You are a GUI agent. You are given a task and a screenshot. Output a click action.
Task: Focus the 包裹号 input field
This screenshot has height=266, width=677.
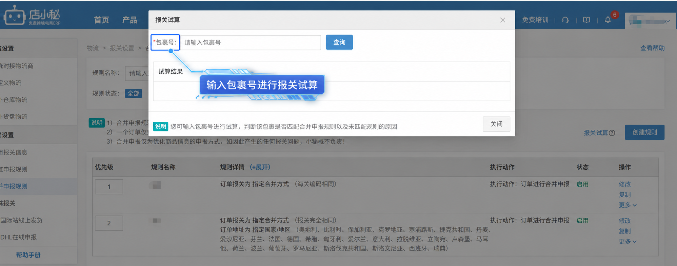coord(250,43)
